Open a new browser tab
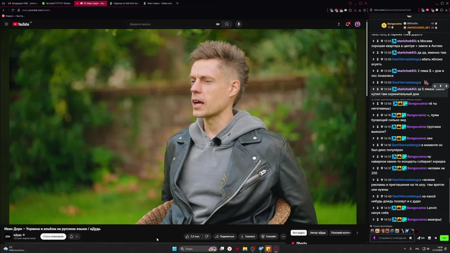 pyautogui.click(x=177, y=3)
